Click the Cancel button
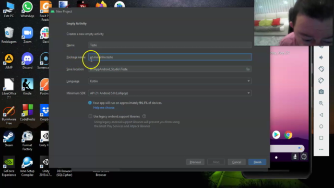 coord(236,162)
